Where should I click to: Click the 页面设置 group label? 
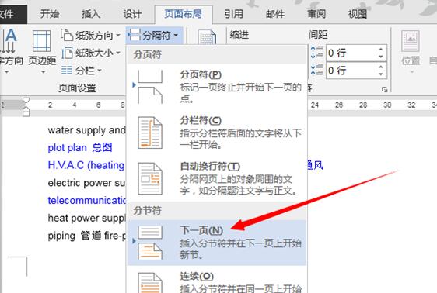pos(77,88)
